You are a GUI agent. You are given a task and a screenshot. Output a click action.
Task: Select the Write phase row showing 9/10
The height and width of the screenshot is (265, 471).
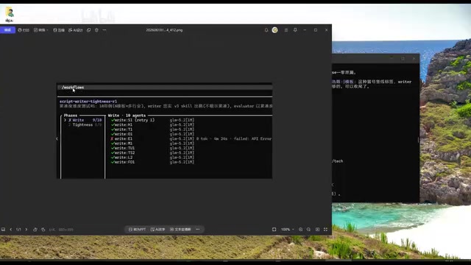pyautogui.click(x=83, y=120)
